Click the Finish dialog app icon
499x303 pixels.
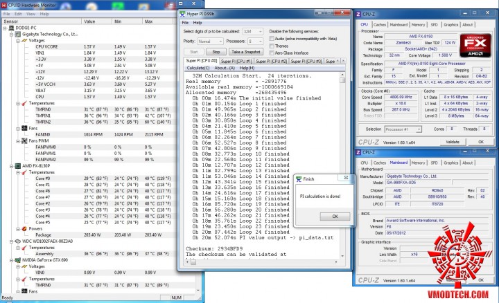[x=299, y=179]
